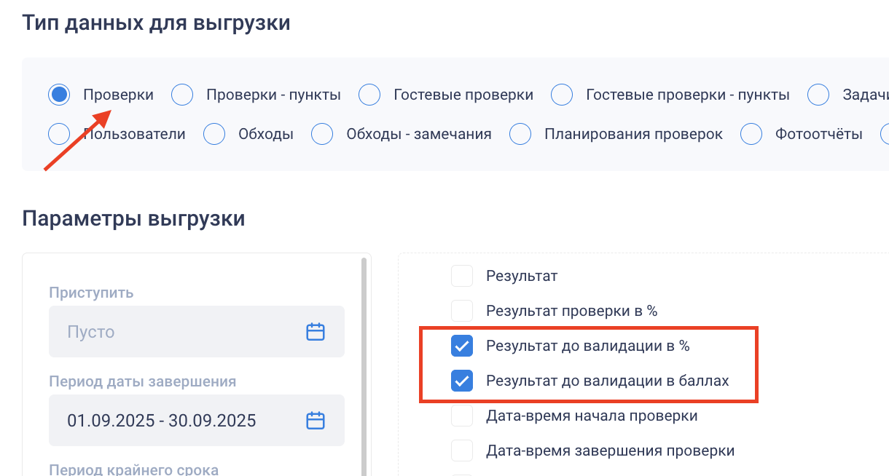Select the Фотоотчёты radio option
The height and width of the screenshot is (476, 889).
pos(751,134)
